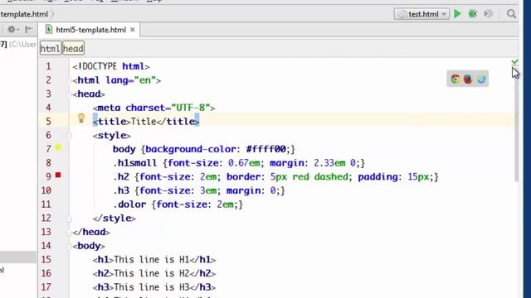Click line number 17 in the gutter
This screenshot has width=531, height=298.
point(46,287)
